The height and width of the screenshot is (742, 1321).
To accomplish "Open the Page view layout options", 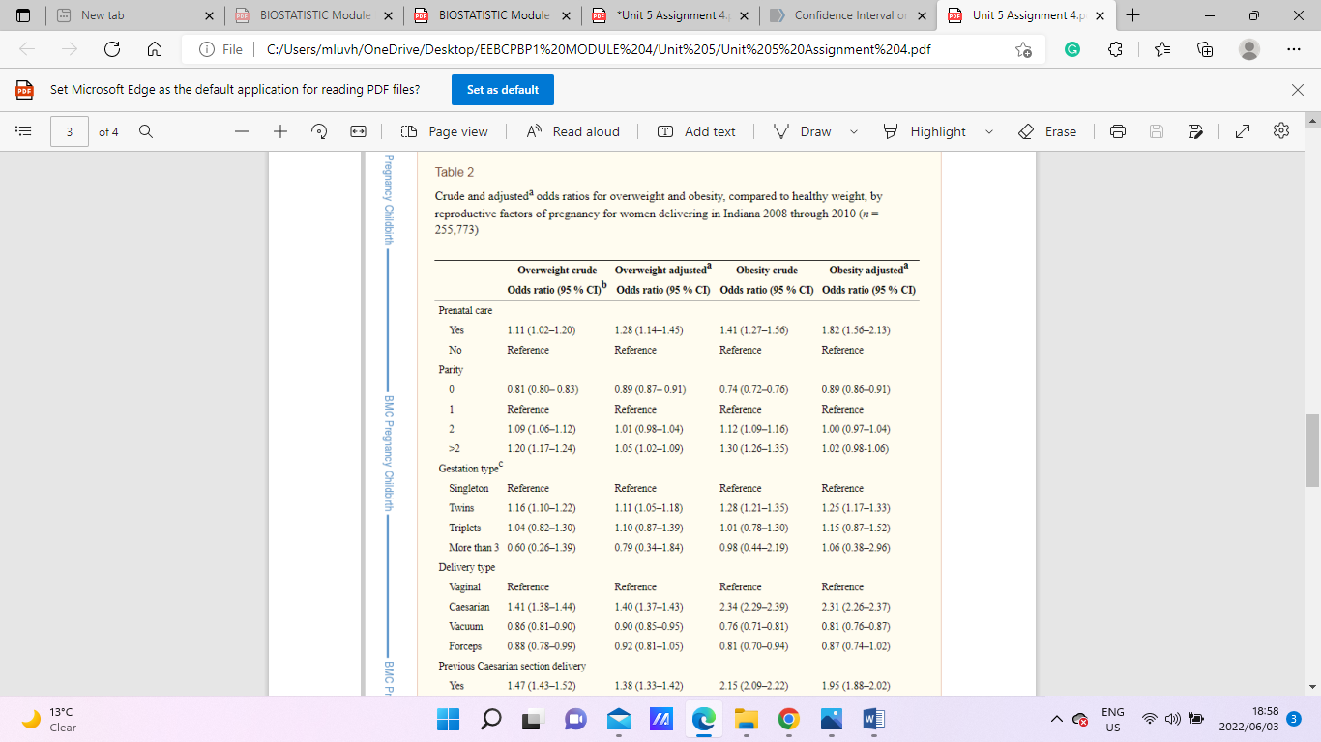I will [444, 130].
